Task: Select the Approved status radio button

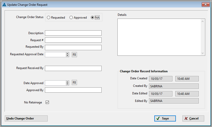Action: click(x=71, y=18)
